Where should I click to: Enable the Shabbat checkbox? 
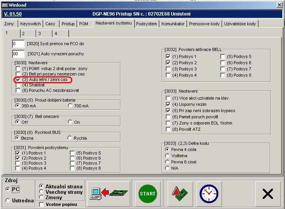click(18, 85)
